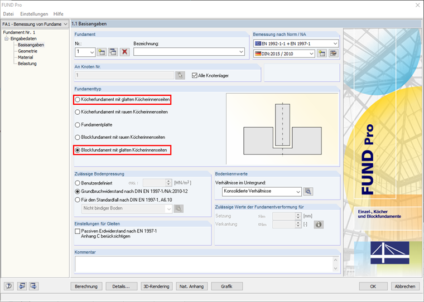The width and height of the screenshot is (424, 302).
Task: Select Fundament Nr. 1 in the tree
Action: (19, 32)
